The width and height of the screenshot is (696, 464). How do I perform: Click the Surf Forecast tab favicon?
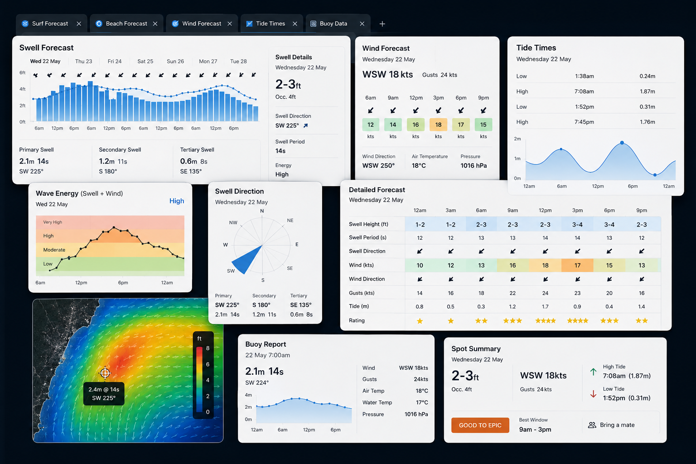point(25,24)
